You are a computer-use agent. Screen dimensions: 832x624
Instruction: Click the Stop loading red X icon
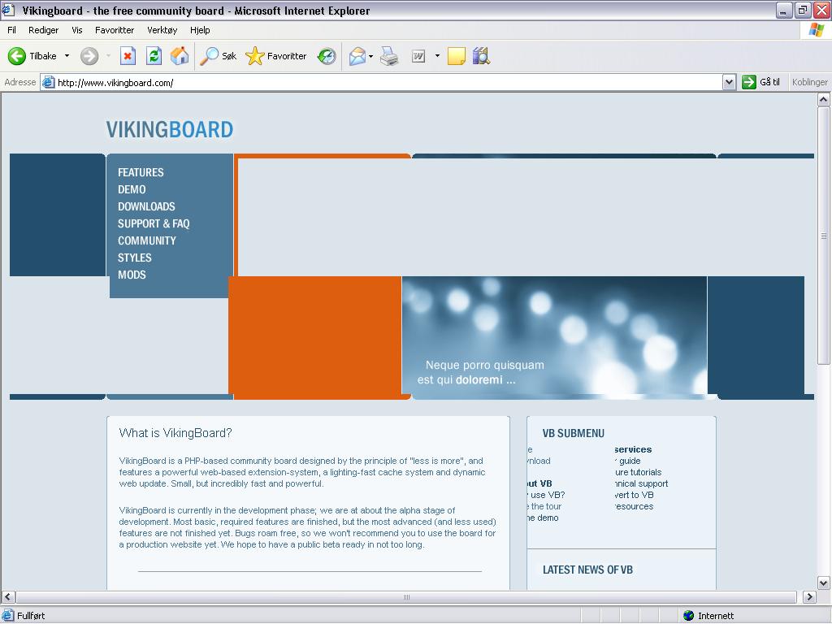tap(128, 56)
